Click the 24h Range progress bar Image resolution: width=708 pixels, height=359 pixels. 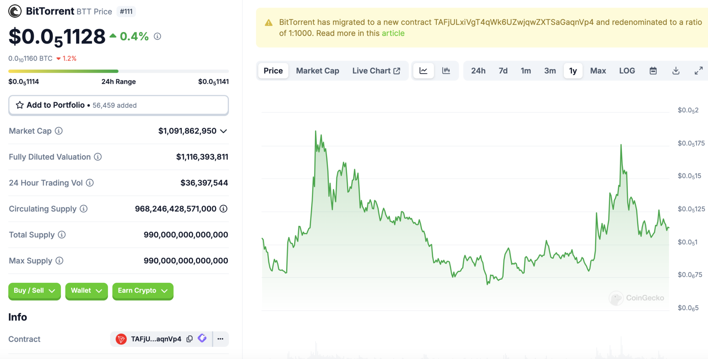[x=119, y=71]
